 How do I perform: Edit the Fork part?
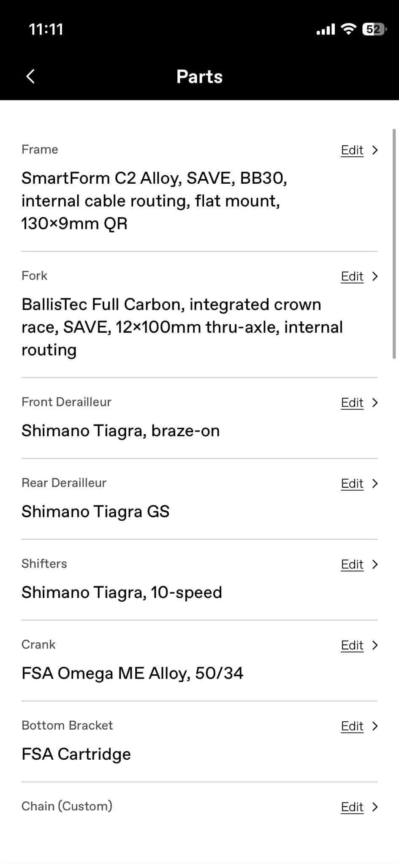[352, 276]
